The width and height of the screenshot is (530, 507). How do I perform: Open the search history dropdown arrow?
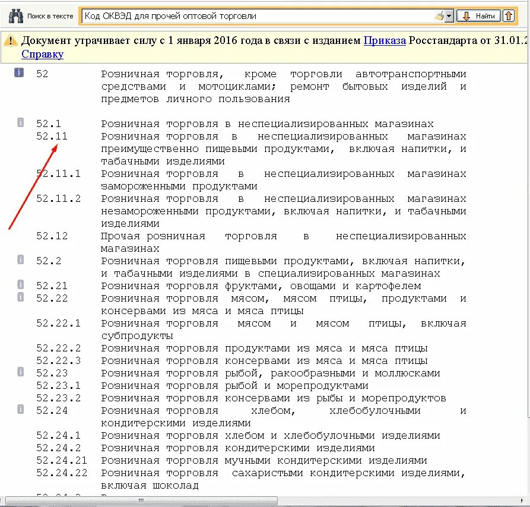coord(449,16)
